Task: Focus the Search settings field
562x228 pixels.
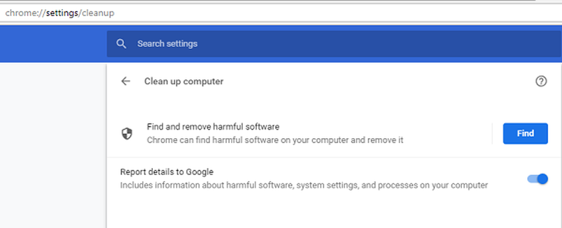Action: [334, 44]
